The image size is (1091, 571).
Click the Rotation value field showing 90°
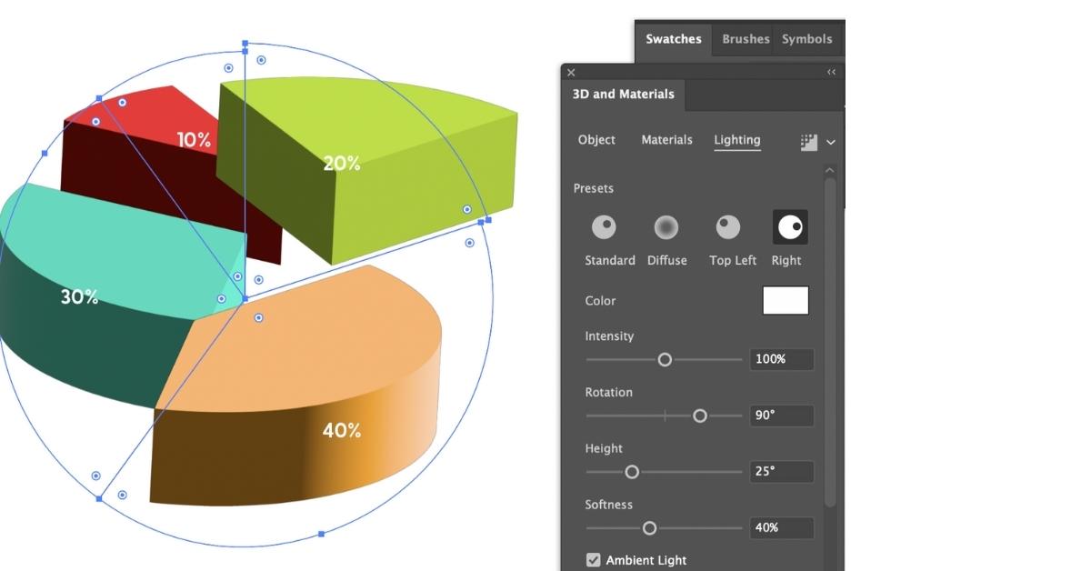(782, 416)
